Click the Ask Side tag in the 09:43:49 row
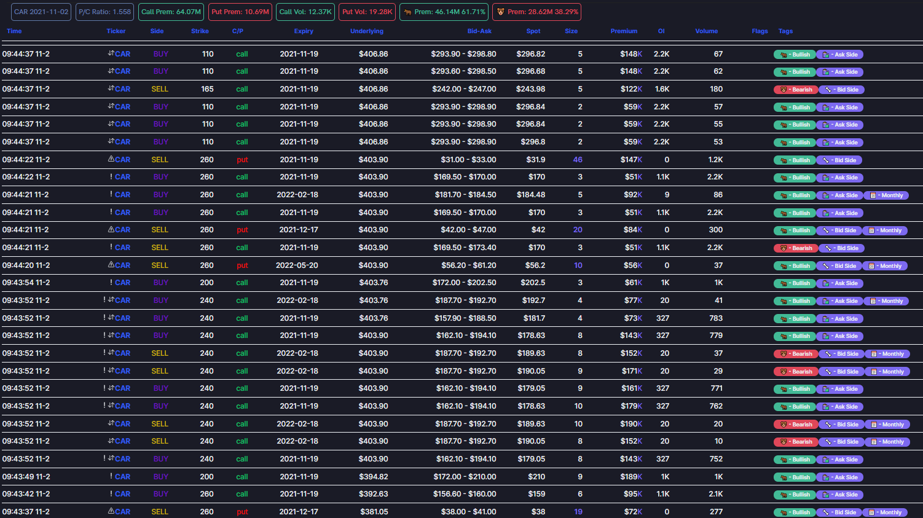This screenshot has height=518, width=923. (x=840, y=477)
